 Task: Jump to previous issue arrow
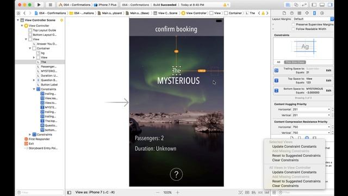pyautogui.click(x=259, y=13)
